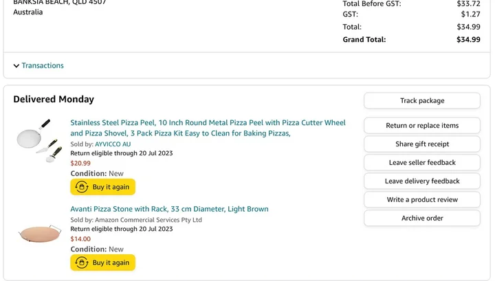Expand Transactions using the chevron arrow
Viewport: 495px width, 281px height.
16,66
